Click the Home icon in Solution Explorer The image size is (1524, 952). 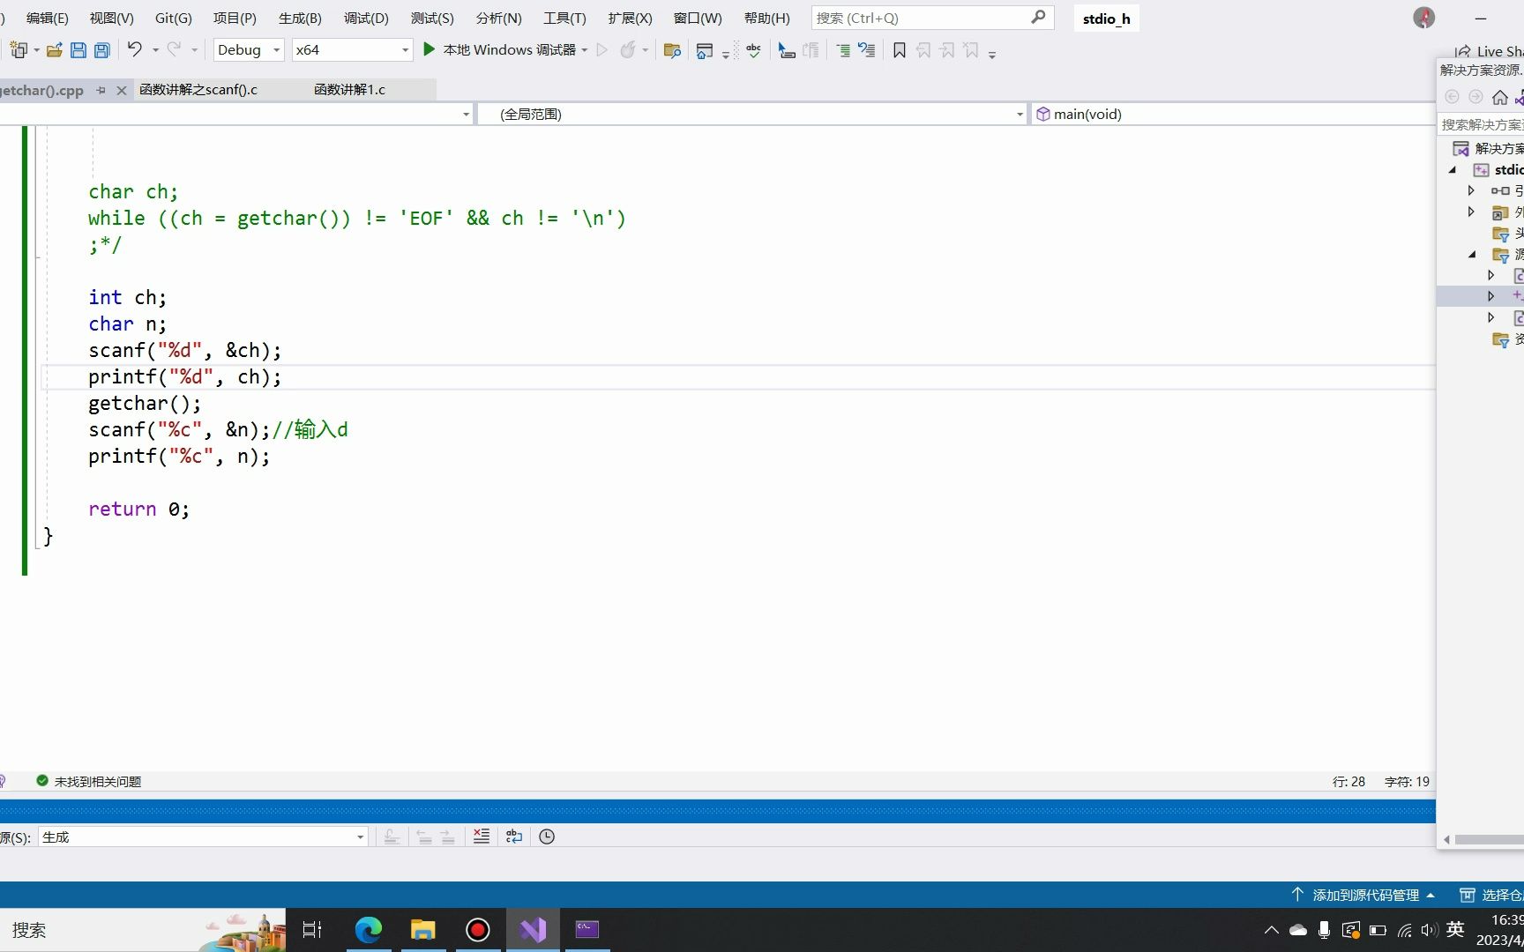(1499, 98)
